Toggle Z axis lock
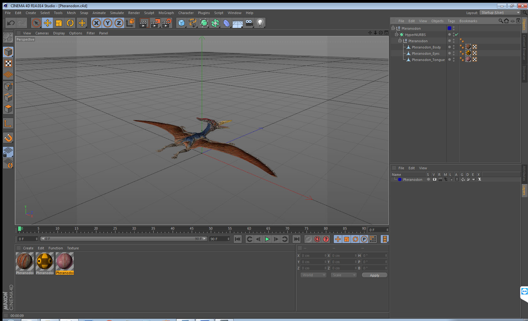Screen dimensions: 528x321 tap(119, 23)
